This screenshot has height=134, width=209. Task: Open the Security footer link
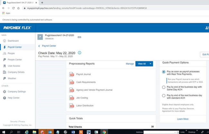14,121
